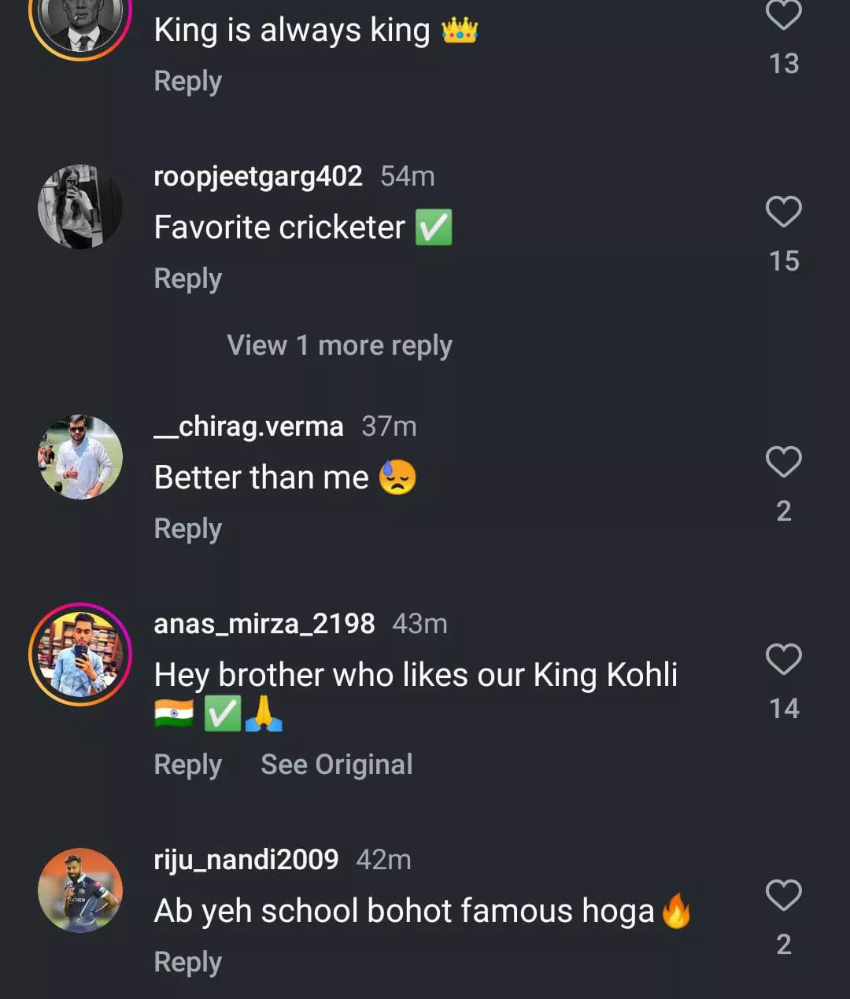Expand "View 1 more reply" thread
The image size is (850, 999).
click(339, 345)
